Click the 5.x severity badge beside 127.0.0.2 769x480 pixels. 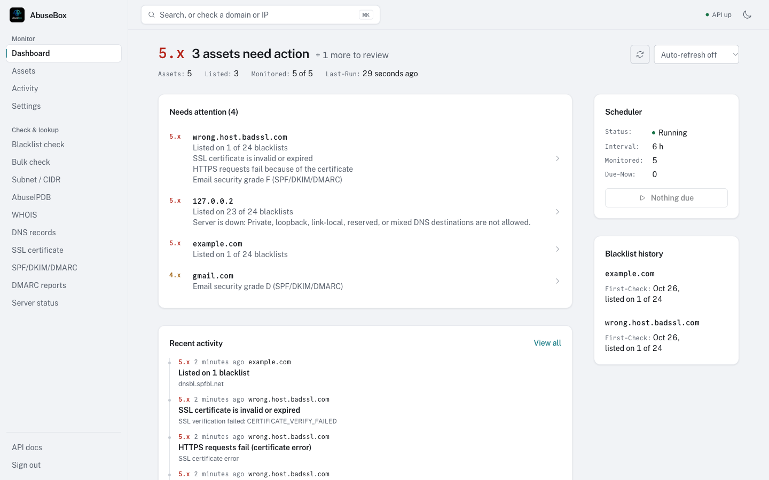175,201
